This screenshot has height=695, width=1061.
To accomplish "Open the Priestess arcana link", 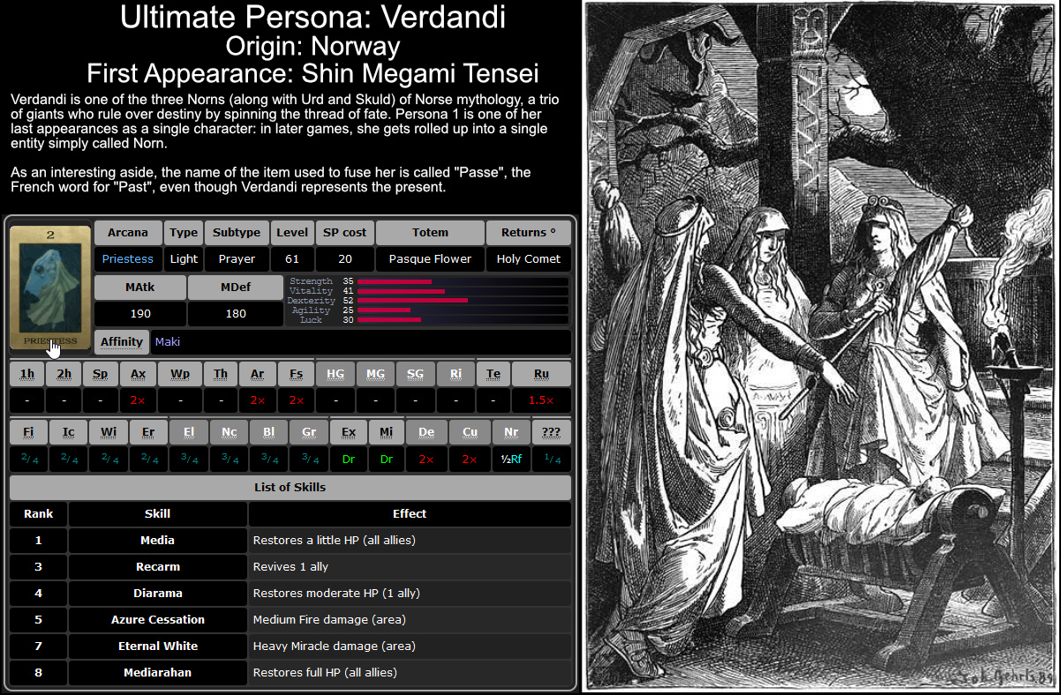I will click(127, 259).
